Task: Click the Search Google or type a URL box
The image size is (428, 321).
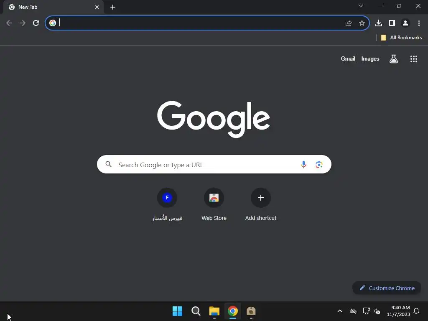Action: (x=214, y=164)
